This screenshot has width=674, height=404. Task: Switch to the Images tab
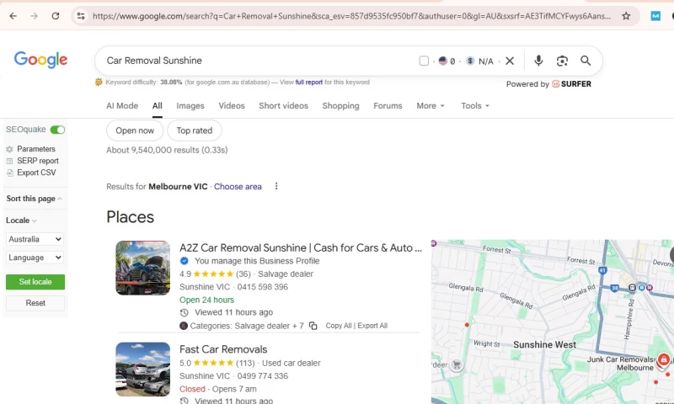pos(190,106)
